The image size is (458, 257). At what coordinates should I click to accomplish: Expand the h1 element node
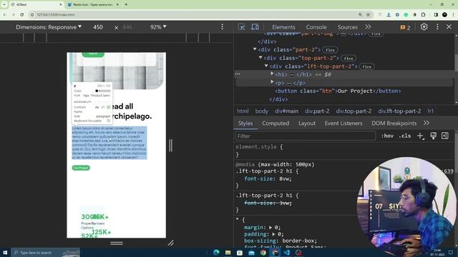pyautogui.click(x=272, y=74)
